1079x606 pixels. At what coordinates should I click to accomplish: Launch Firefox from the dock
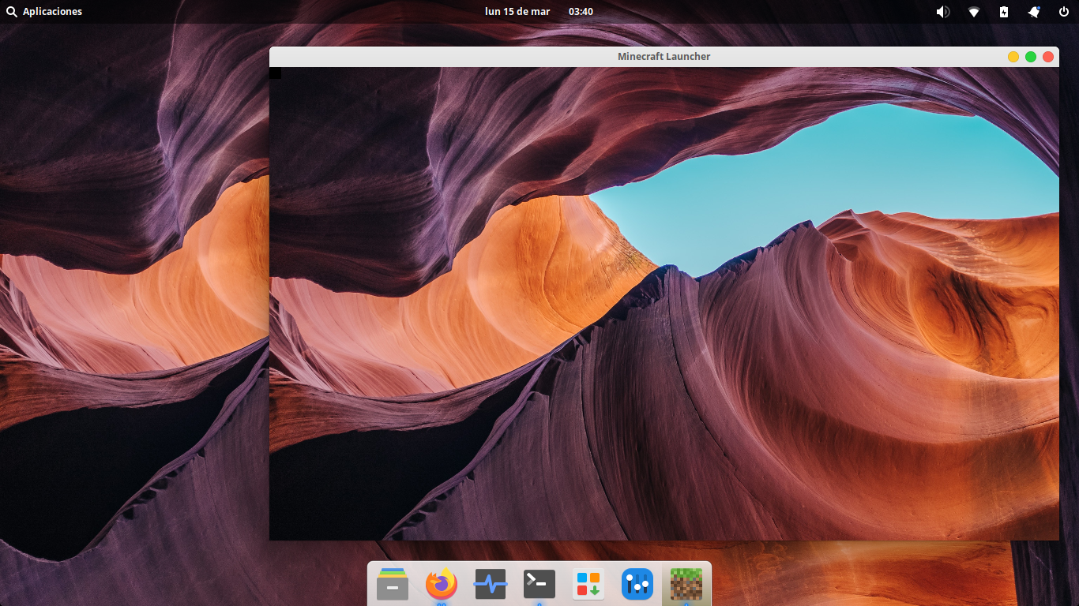[x=442, y=584]
